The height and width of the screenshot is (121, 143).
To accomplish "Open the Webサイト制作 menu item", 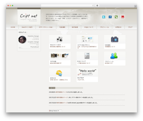I will click(x=27, y=27).
